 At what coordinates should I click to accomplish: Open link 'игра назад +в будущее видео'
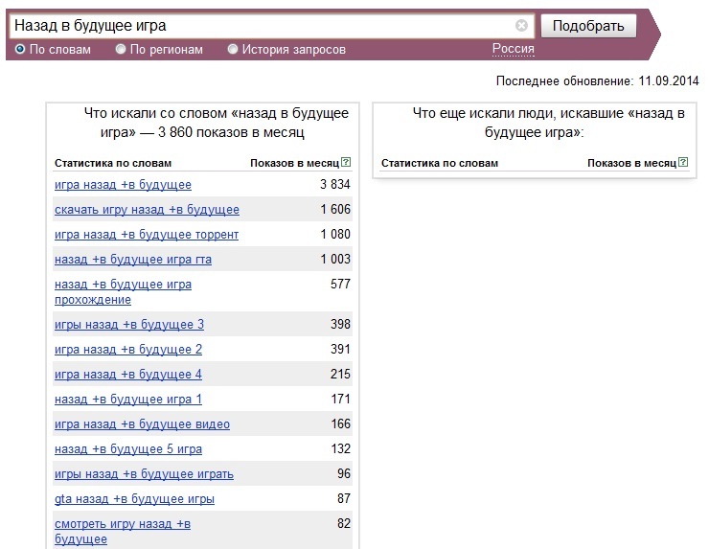pyautogui.click(x=142, y=423)
